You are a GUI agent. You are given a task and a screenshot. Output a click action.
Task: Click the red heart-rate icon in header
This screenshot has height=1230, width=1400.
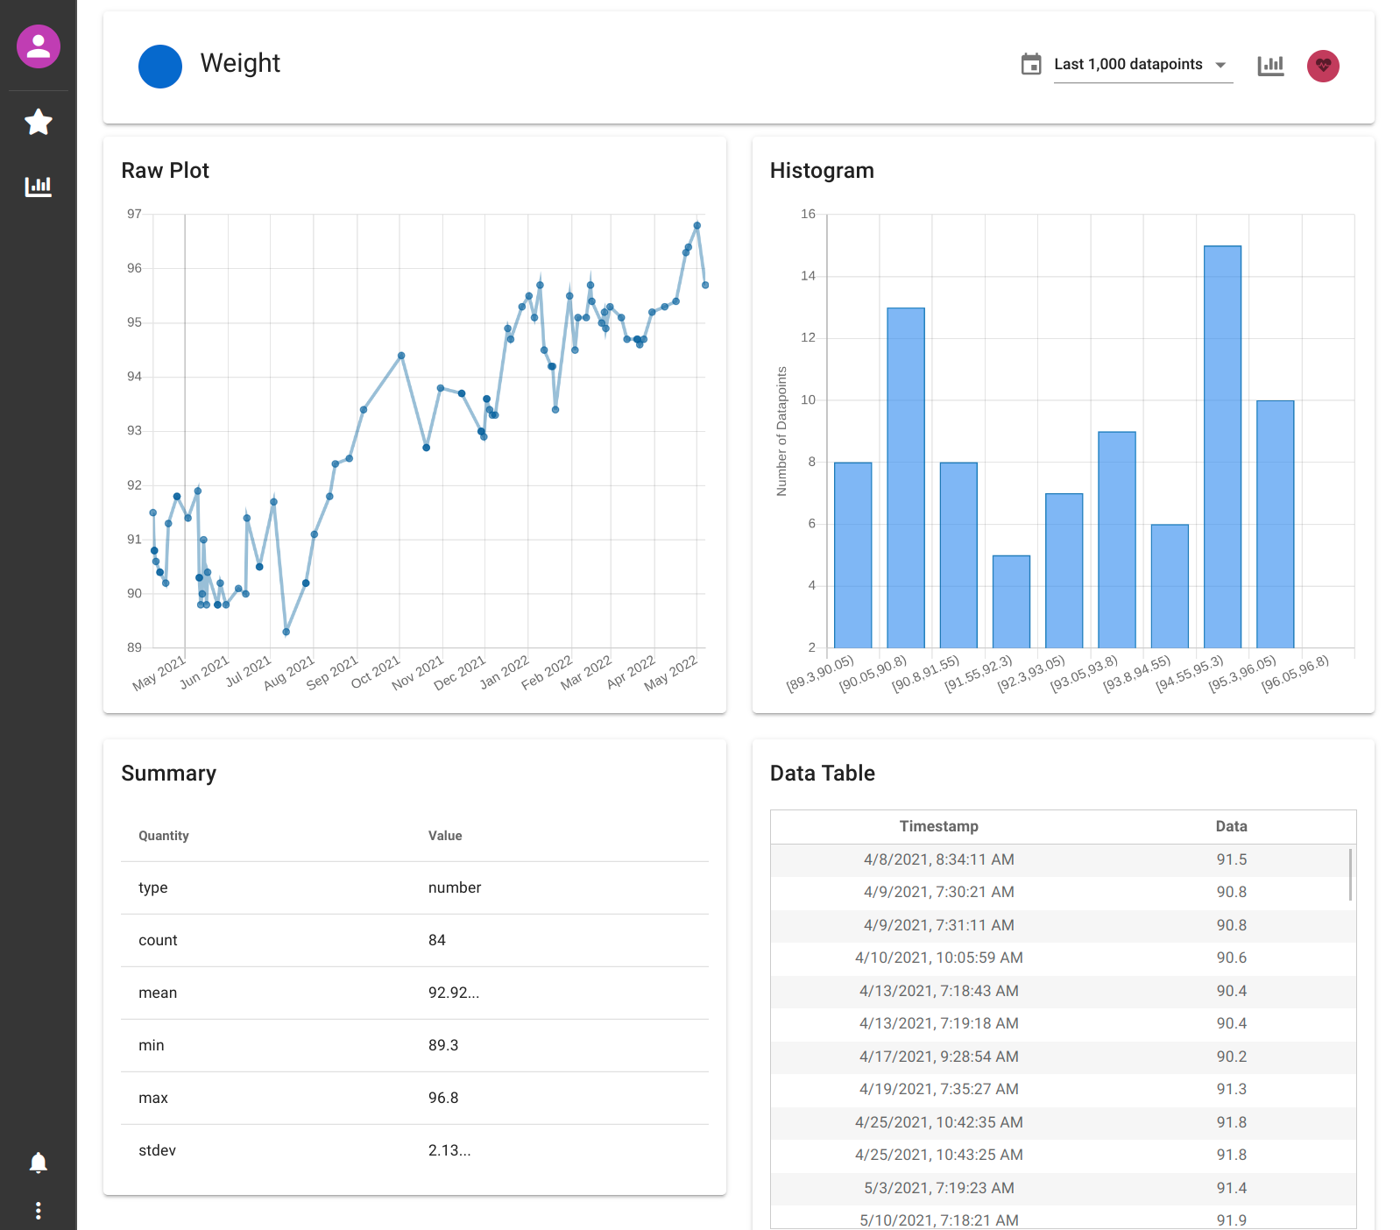1323,66
